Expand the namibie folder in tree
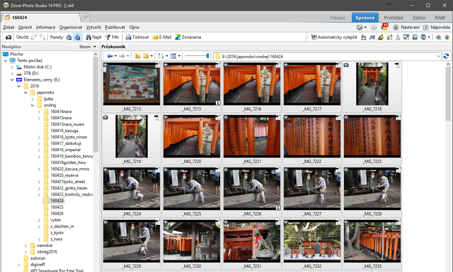This screenshot has width=453, height=272. pos(26,245)
